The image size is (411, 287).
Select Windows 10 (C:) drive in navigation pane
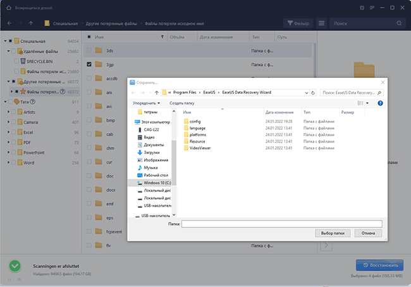[x=157, y=182]
